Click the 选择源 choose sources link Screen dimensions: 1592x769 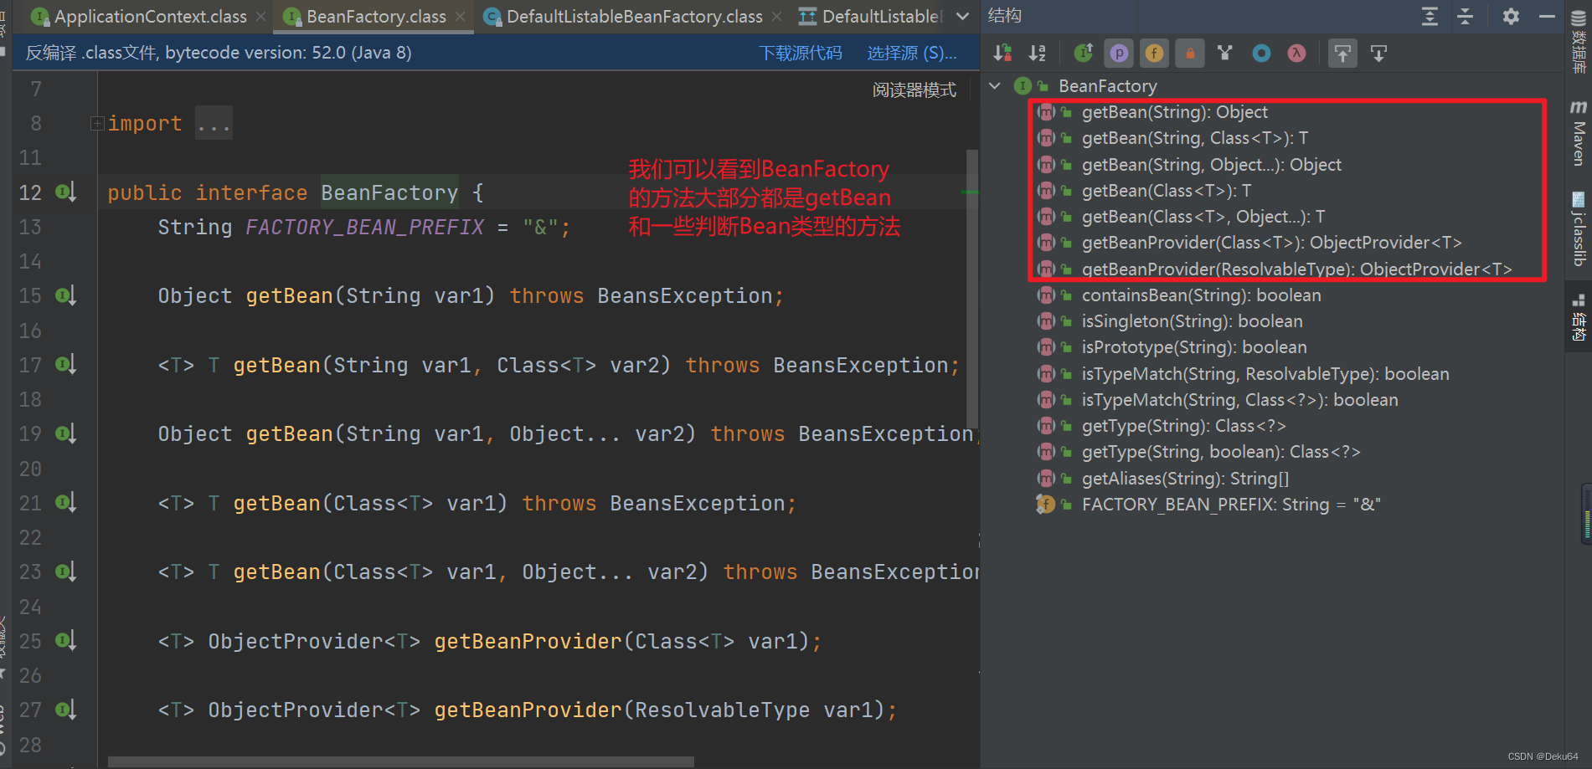(911, 52)
